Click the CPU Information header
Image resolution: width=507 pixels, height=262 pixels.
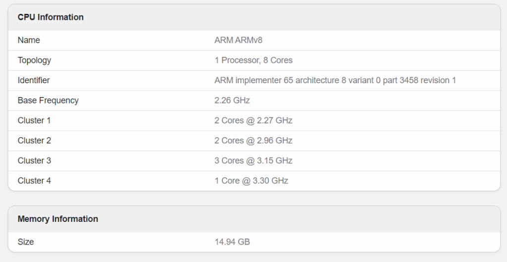[51, 17]
